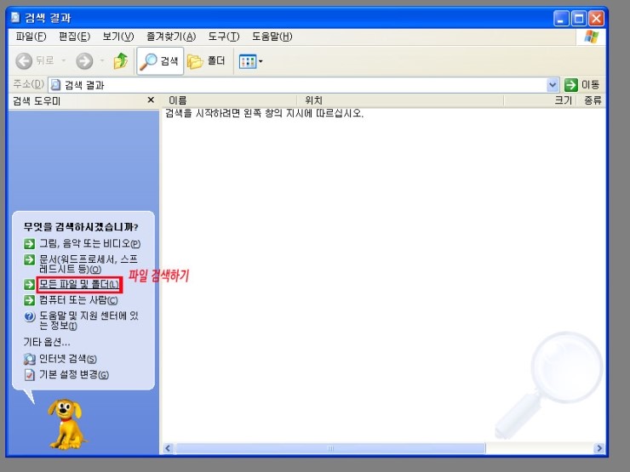Sort results by 이름 column header

[x=230, y=100]
